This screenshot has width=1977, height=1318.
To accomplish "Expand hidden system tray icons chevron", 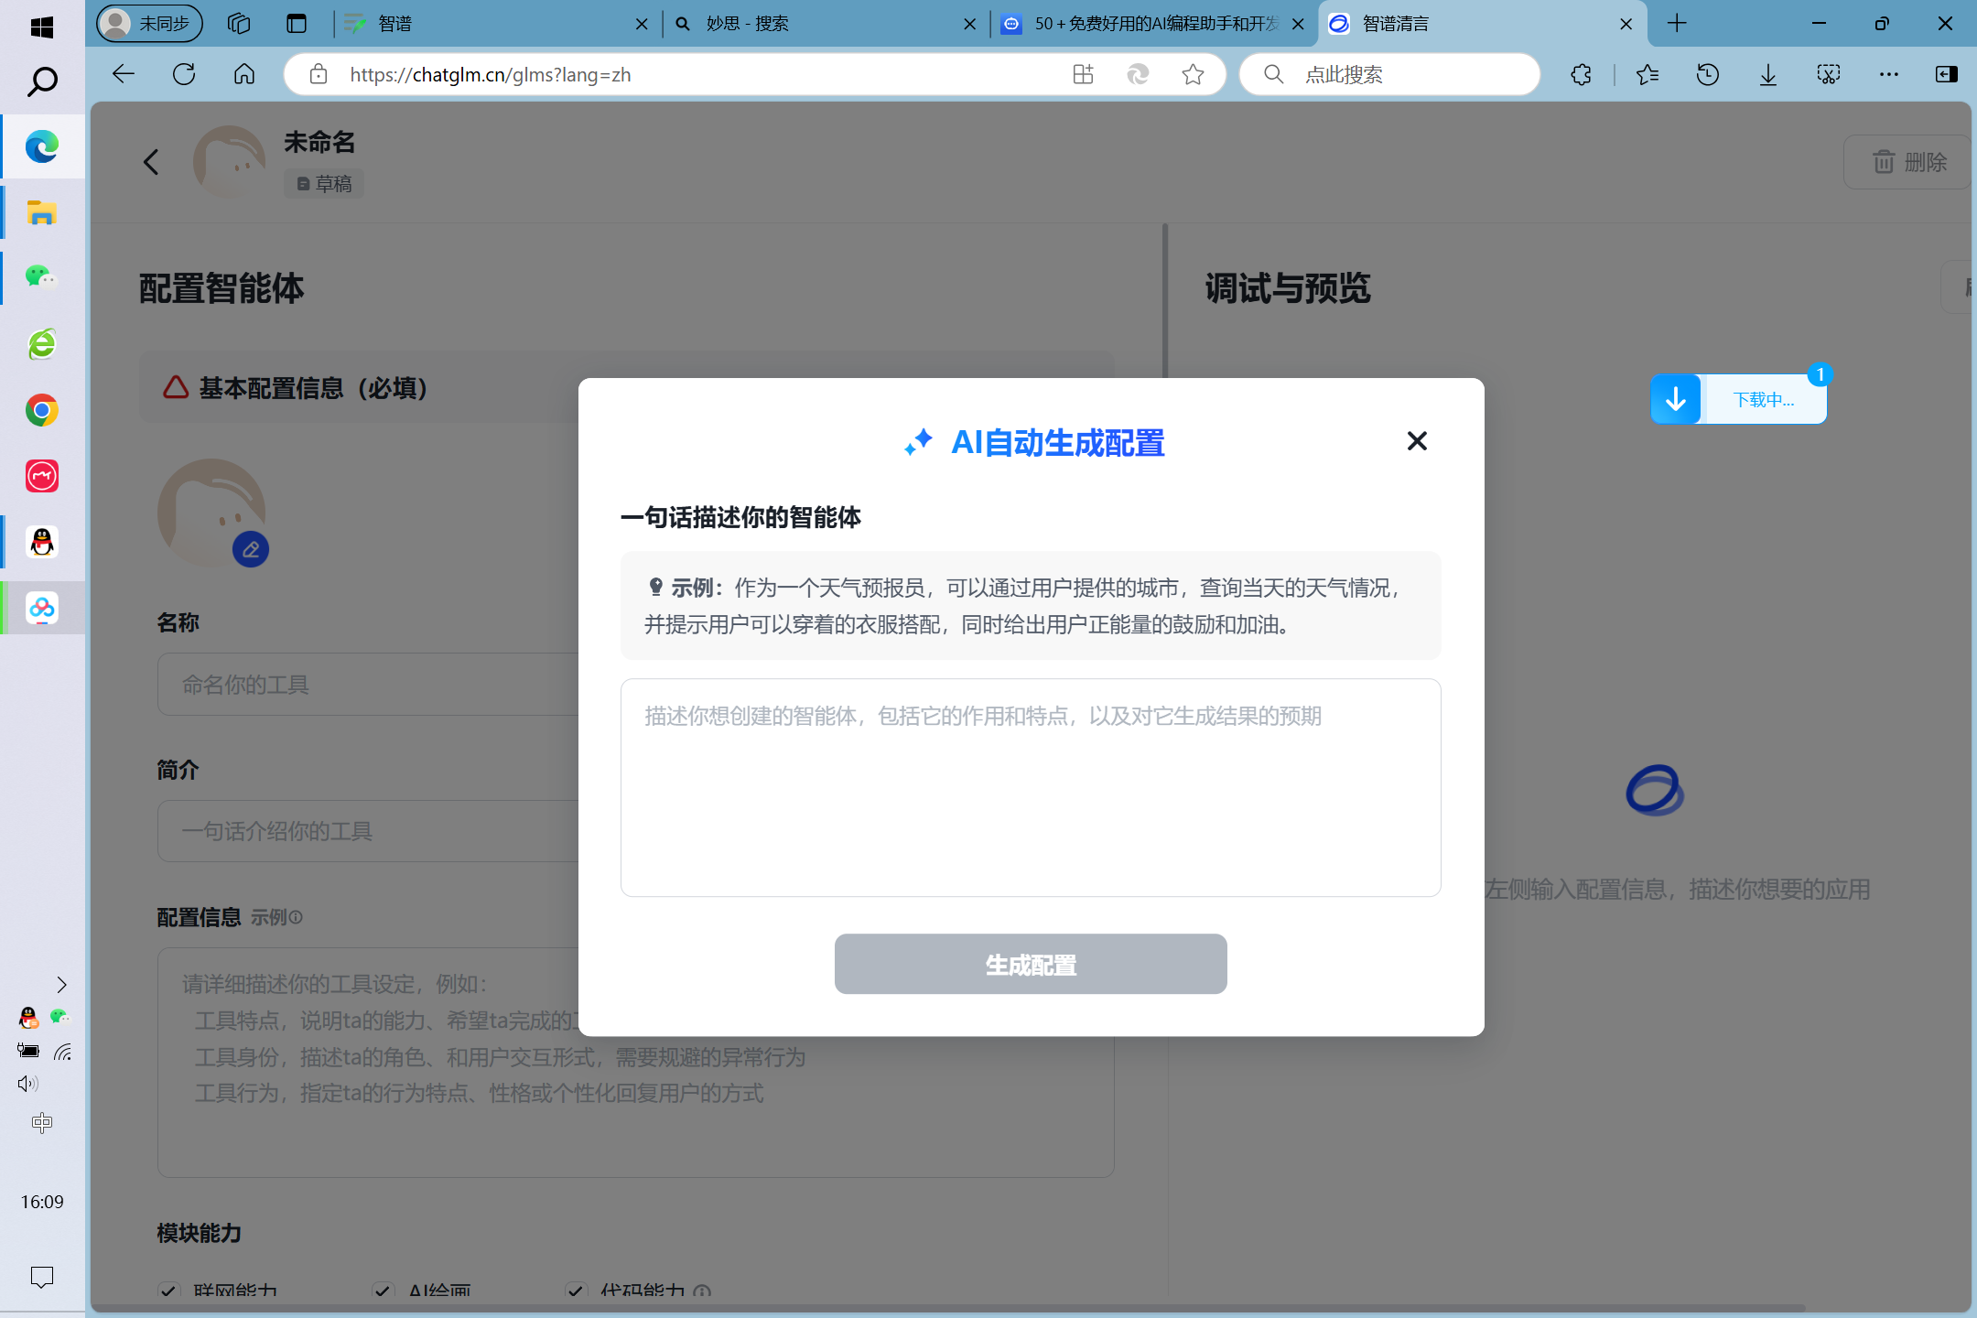I will point(61,985).
